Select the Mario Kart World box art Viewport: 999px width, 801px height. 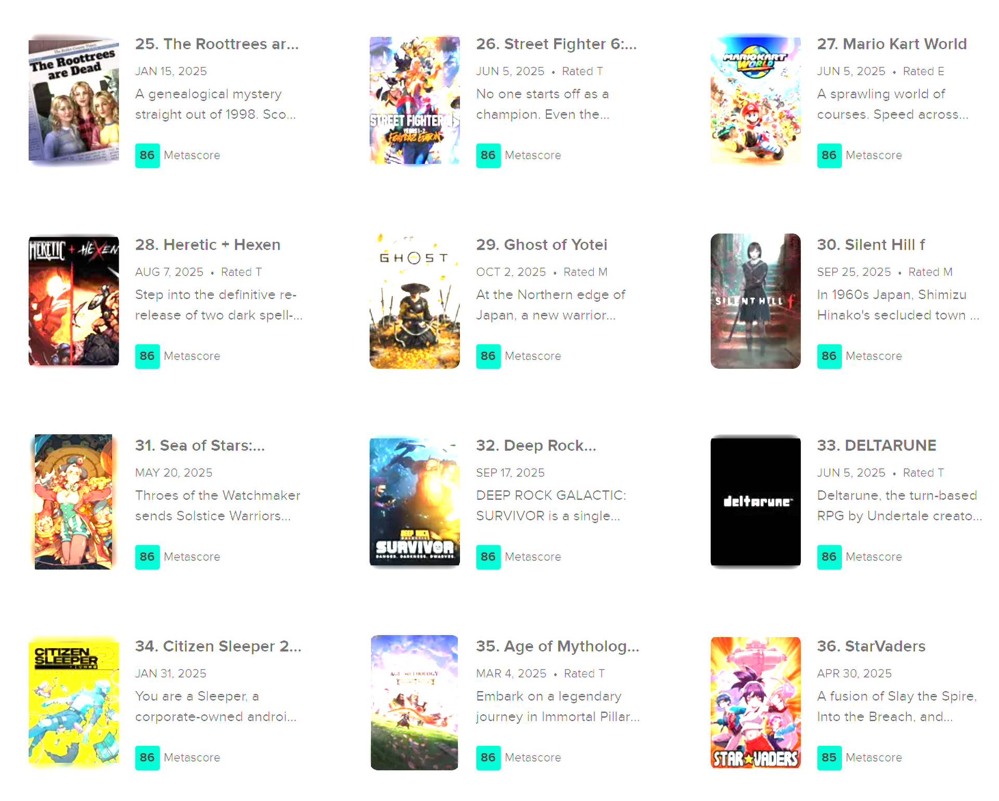click(x=755, y=100)
